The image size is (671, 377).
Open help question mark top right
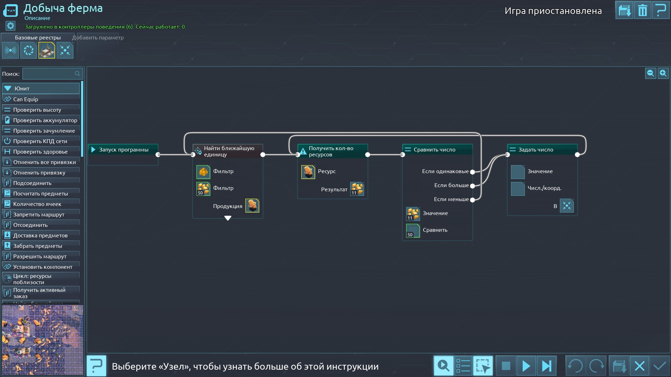[x=661, y=10]
